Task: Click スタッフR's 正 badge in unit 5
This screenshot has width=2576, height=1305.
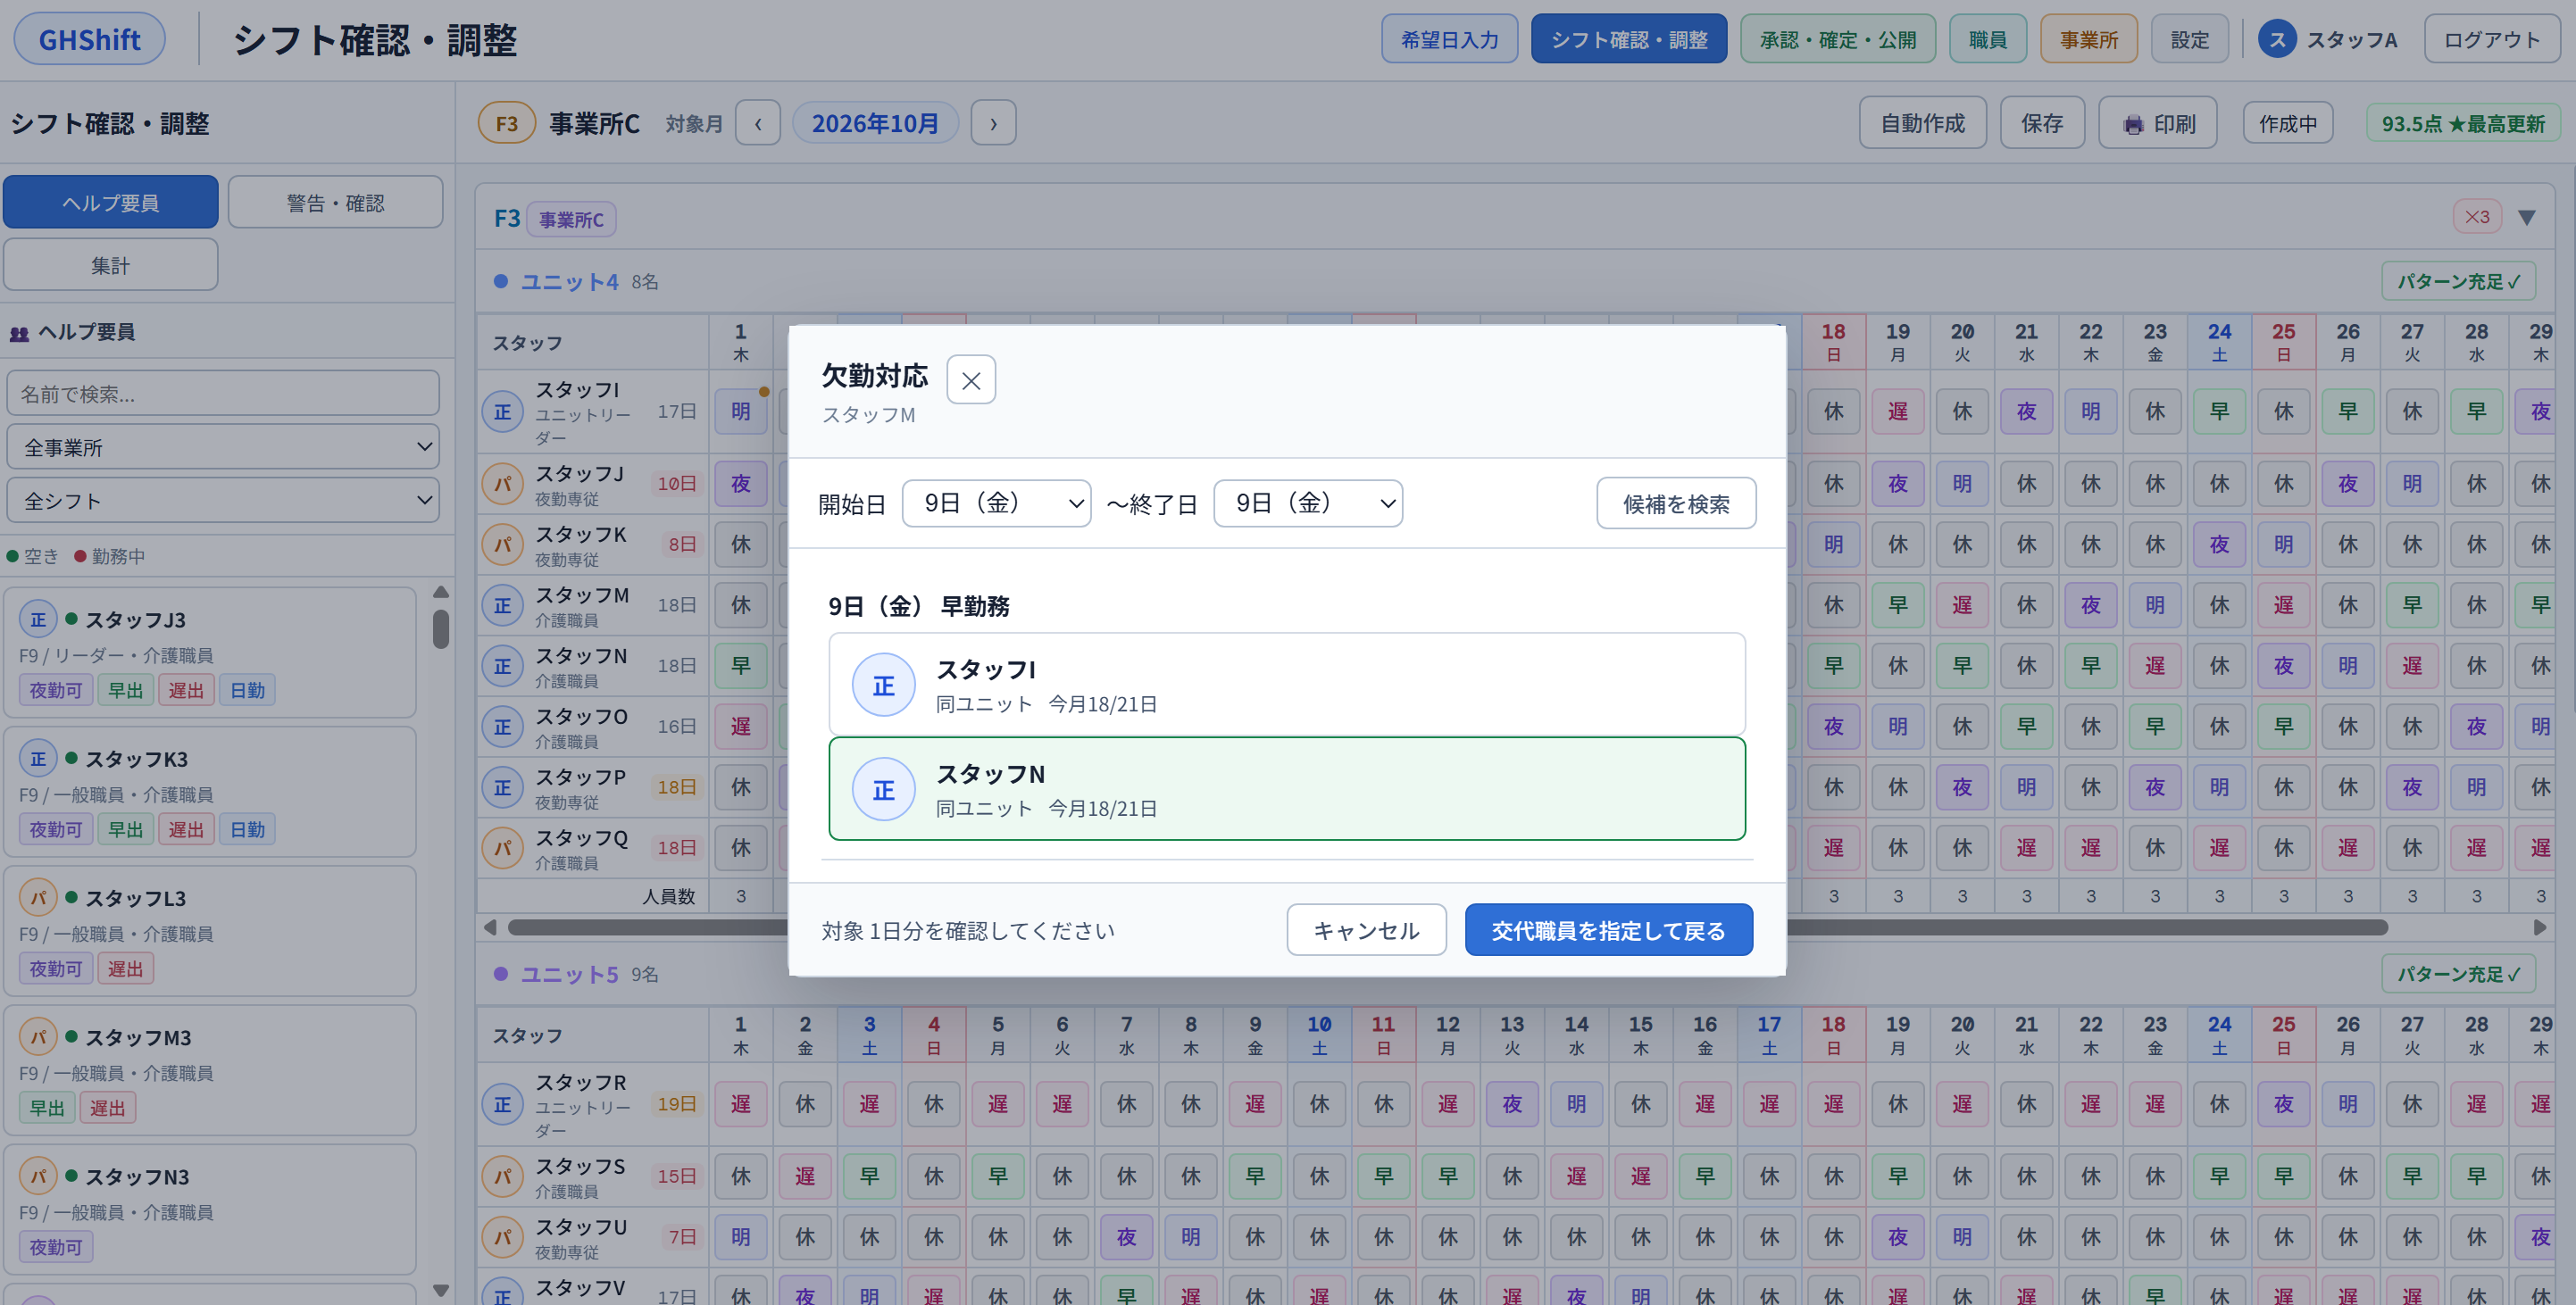Action: [502, 1104]
